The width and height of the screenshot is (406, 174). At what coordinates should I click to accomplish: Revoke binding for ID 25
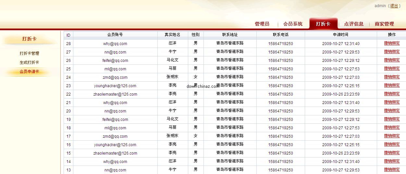392,68
